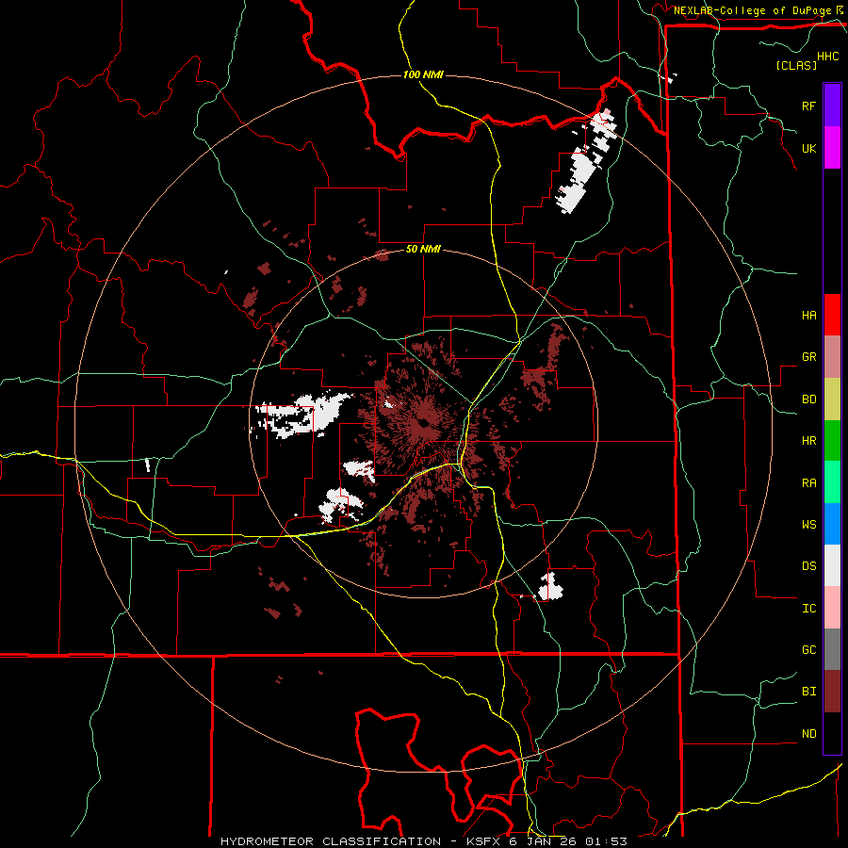Select the GR legend color block
The image size is (848, 848).
coord(832,356)
